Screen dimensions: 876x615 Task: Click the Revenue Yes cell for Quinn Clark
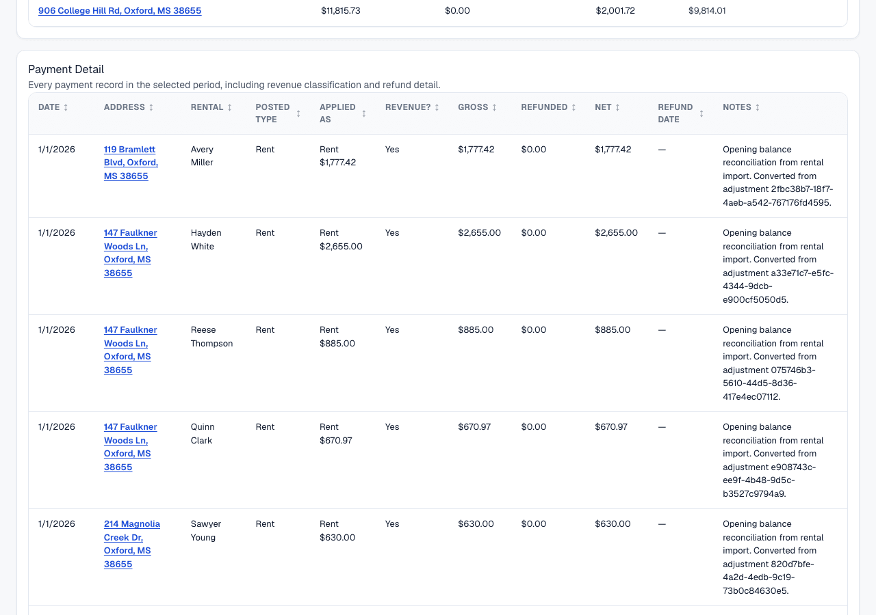coord(392,427)
